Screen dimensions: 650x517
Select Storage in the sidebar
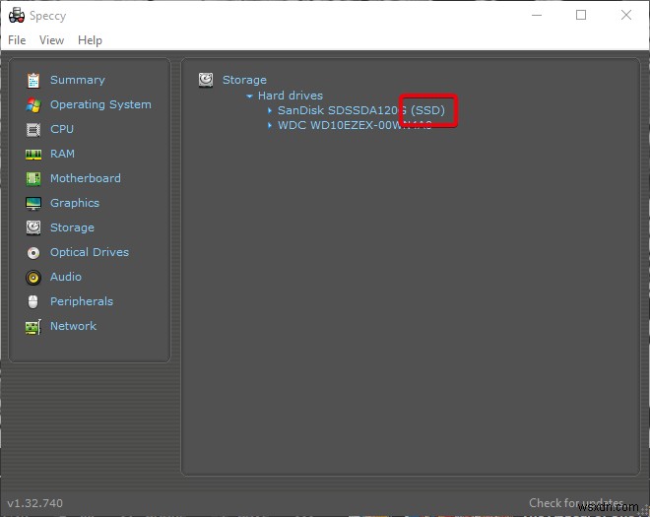pos(72,227)
